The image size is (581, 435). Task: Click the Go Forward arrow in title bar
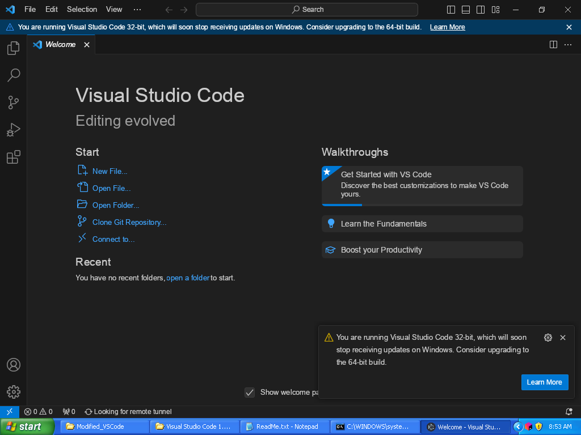click(184, 10)
